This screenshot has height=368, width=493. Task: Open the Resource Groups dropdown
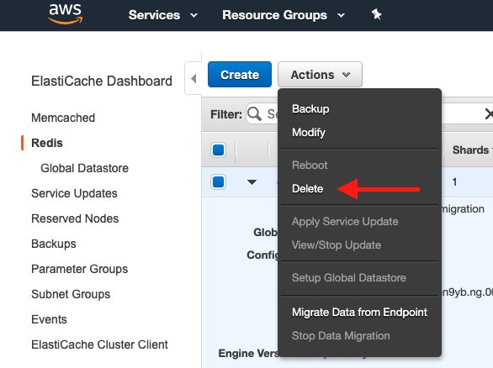click(x=284, y=15)
